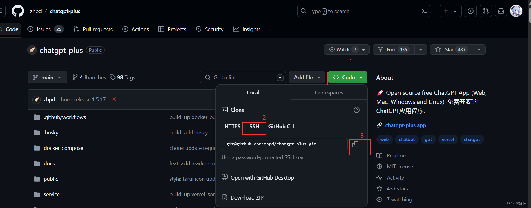The image size is (531, 208).
Task: Open the Insights tab
Action: (x=247, y=29)
